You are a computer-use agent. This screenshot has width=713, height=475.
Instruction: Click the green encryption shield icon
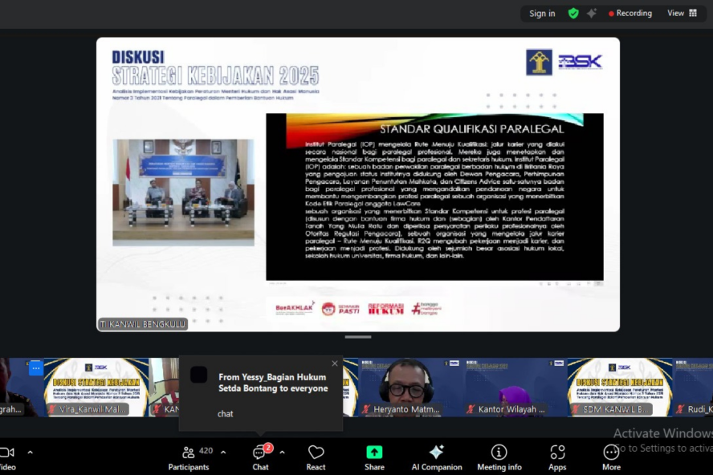(x=573, y=13)
